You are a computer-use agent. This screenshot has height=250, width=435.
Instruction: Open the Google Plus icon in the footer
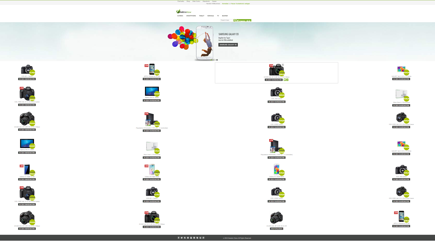pos(203,238)
